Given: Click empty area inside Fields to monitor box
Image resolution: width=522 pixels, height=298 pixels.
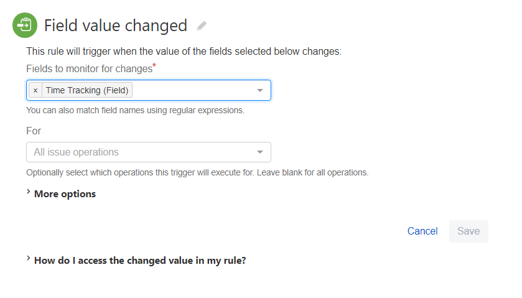Looking at the screenshot, I should tap(193, 91).
